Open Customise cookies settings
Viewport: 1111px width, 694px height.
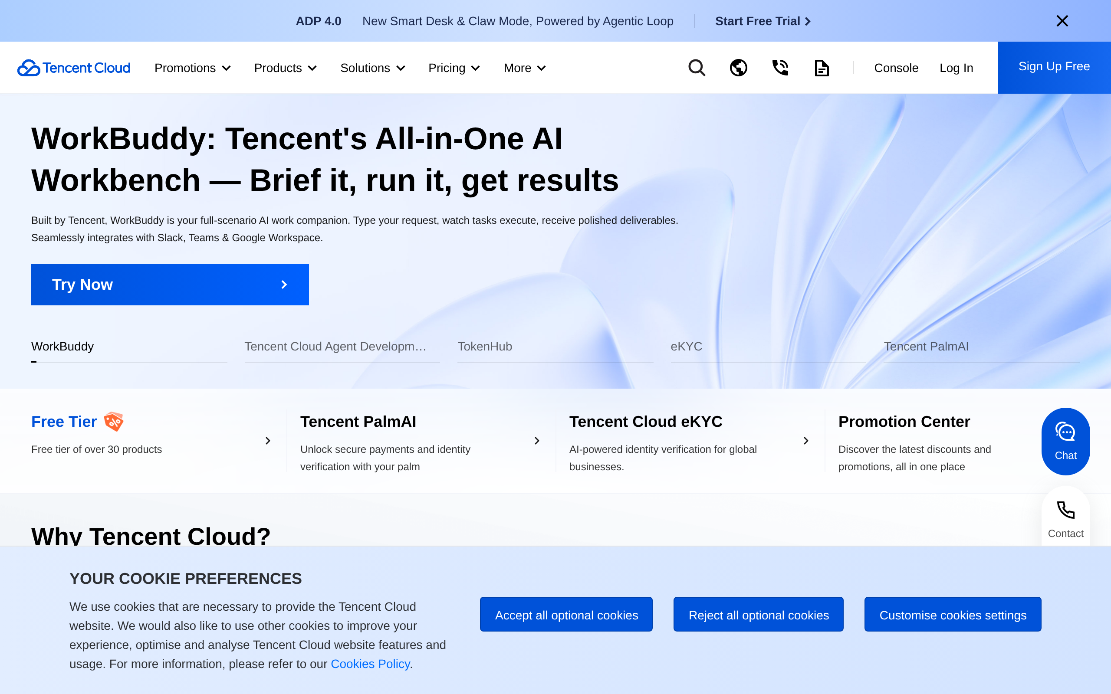click(953, 614)
